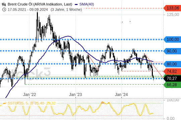181x120 pixels.
Task: Click the date range '17.05.2021 - 09.09.2024'
Action: [28, 9]
